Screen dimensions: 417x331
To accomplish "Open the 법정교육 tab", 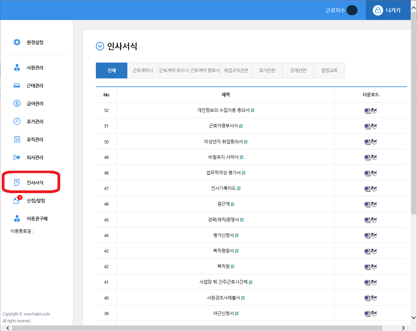I will click(329, 70).
